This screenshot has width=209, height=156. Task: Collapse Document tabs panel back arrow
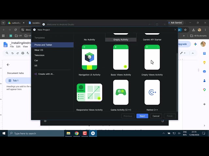tap(8, 65)
